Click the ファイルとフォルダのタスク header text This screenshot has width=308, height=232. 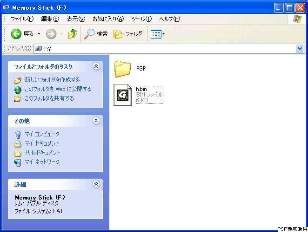(43, 67)
